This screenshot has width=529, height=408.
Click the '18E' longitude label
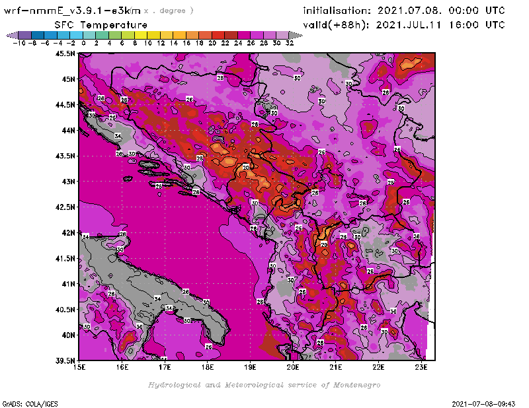[208, 367]
